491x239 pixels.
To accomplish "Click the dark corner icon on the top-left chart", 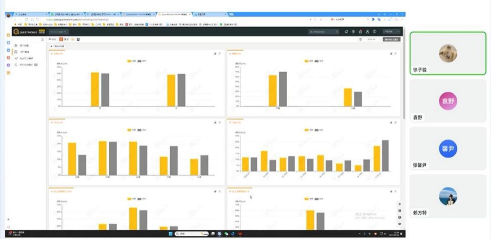I will coord(215,54).
